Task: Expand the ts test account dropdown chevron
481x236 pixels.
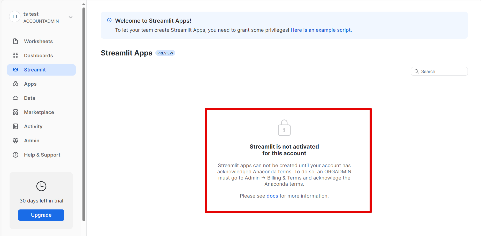Action: [x=70, y=17]
